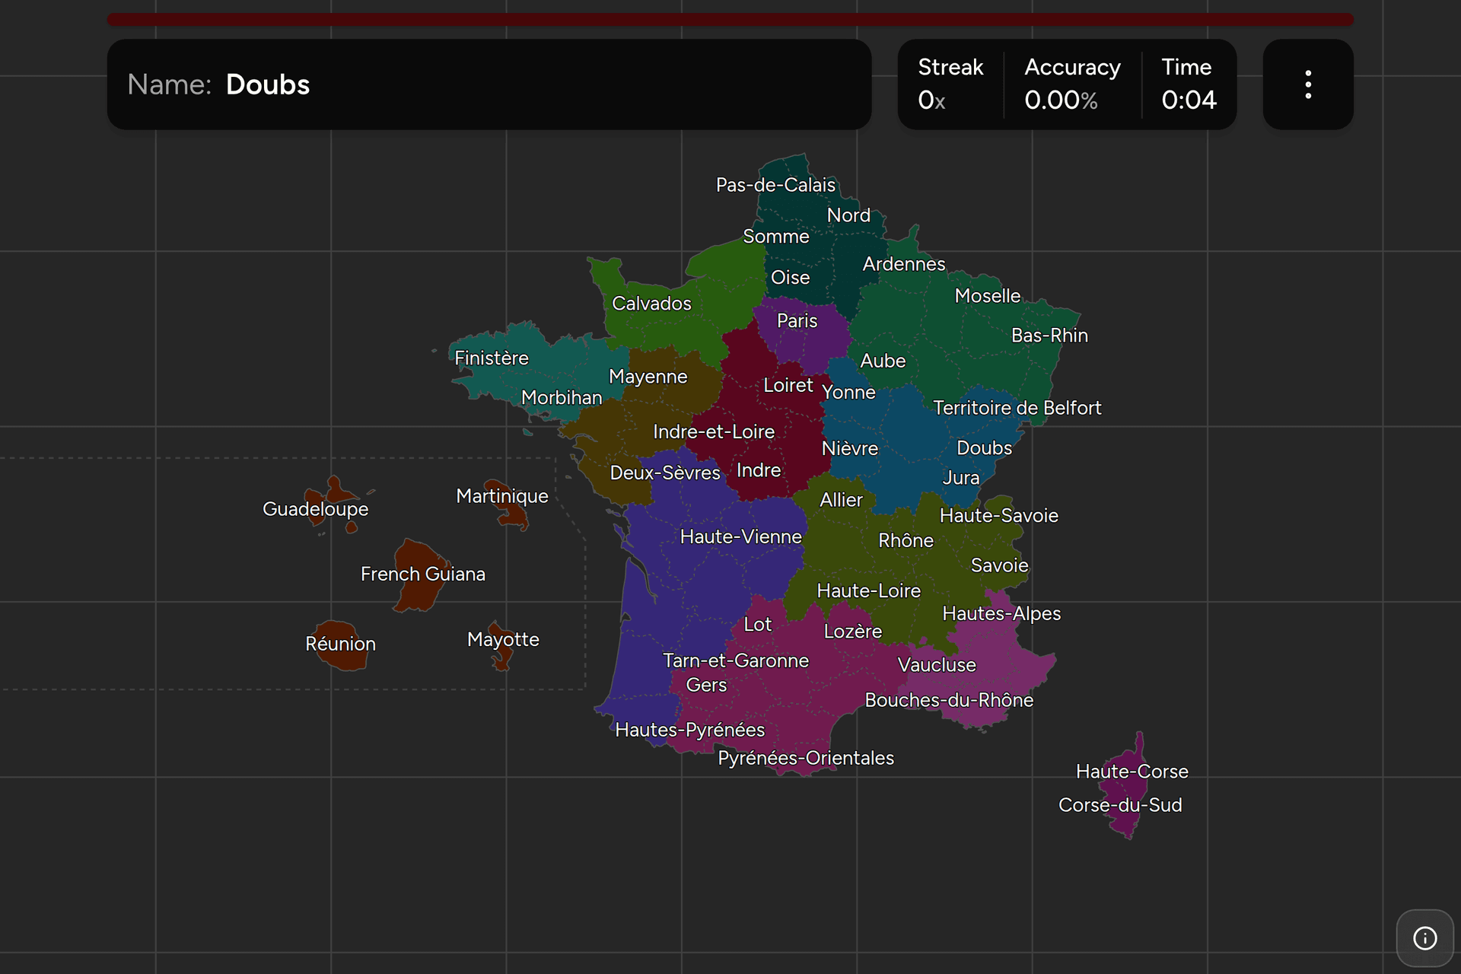This screenshot has height=974, width=1461.
Task: Select the Réunion island shape
Action: pos(340,644)
